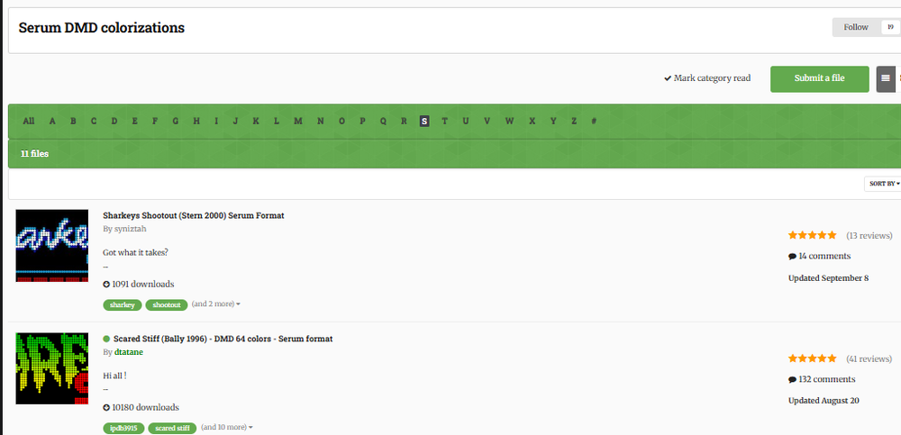Click the Mark category read link
The width and height of the screenshot is (901, 435).
coord(707,78)
